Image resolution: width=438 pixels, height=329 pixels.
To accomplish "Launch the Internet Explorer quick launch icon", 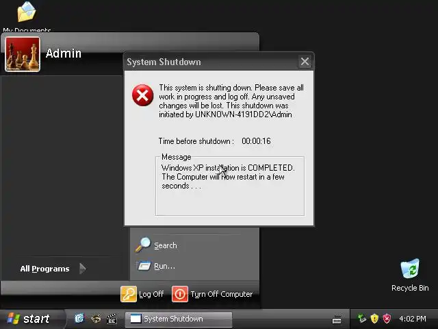I will tap(79, 318).
